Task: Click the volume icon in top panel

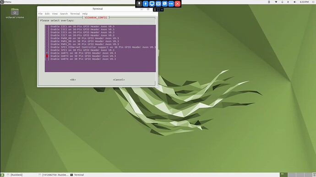Action: click(x=294, y=2)
